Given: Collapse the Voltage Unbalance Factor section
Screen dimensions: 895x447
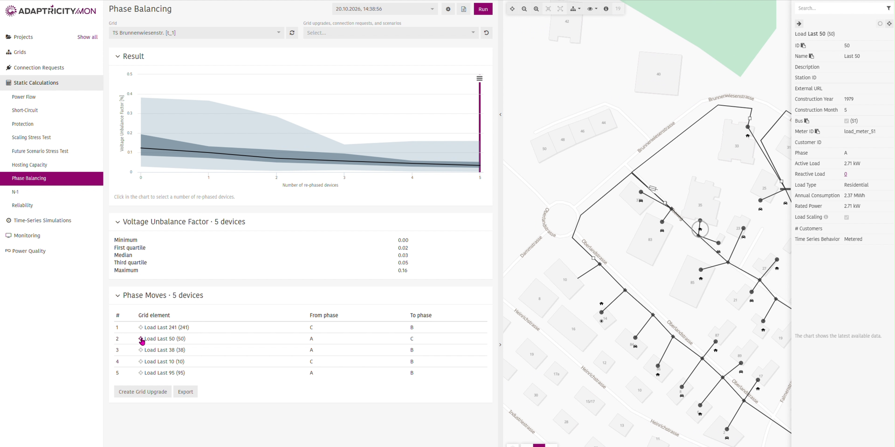Looking at the screenshot, I should pyautogui.click(x=117, y=222).
